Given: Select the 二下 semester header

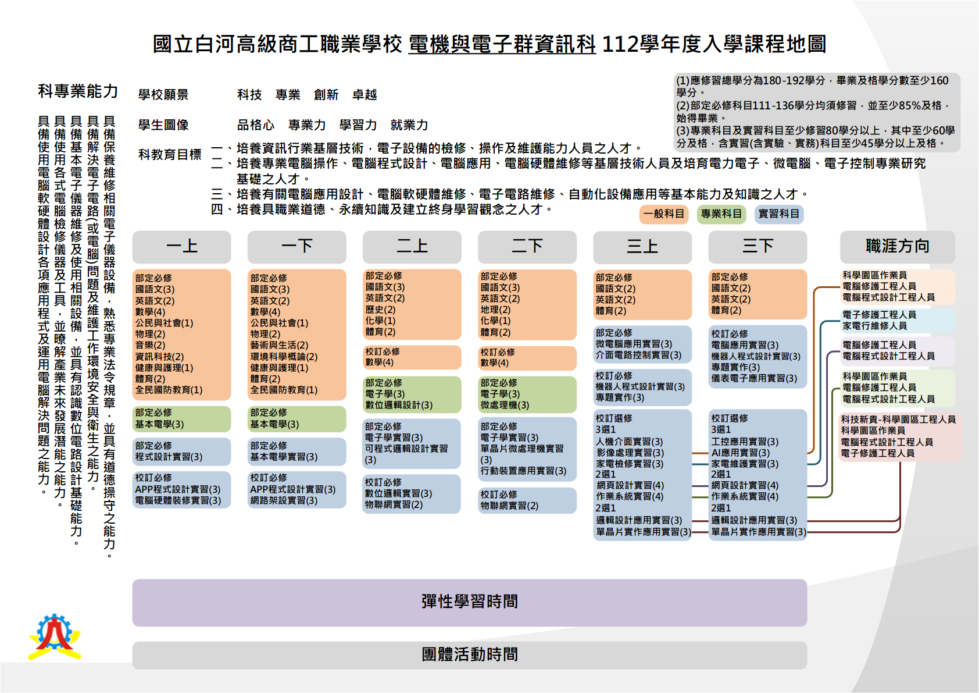Looking at the screenshot, I should [x=527, y=247].
